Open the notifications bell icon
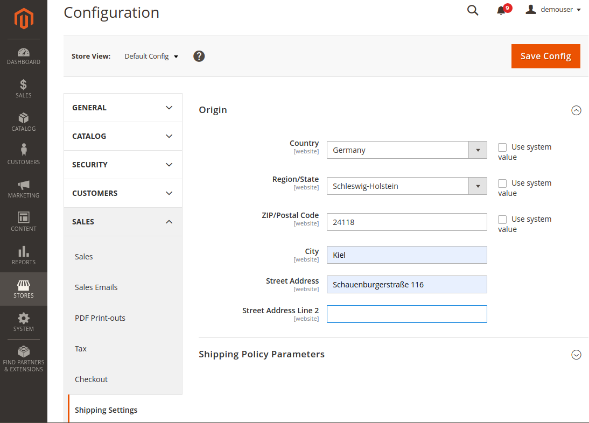The width and height of the screenshot is (589, 423). point(501,10)
